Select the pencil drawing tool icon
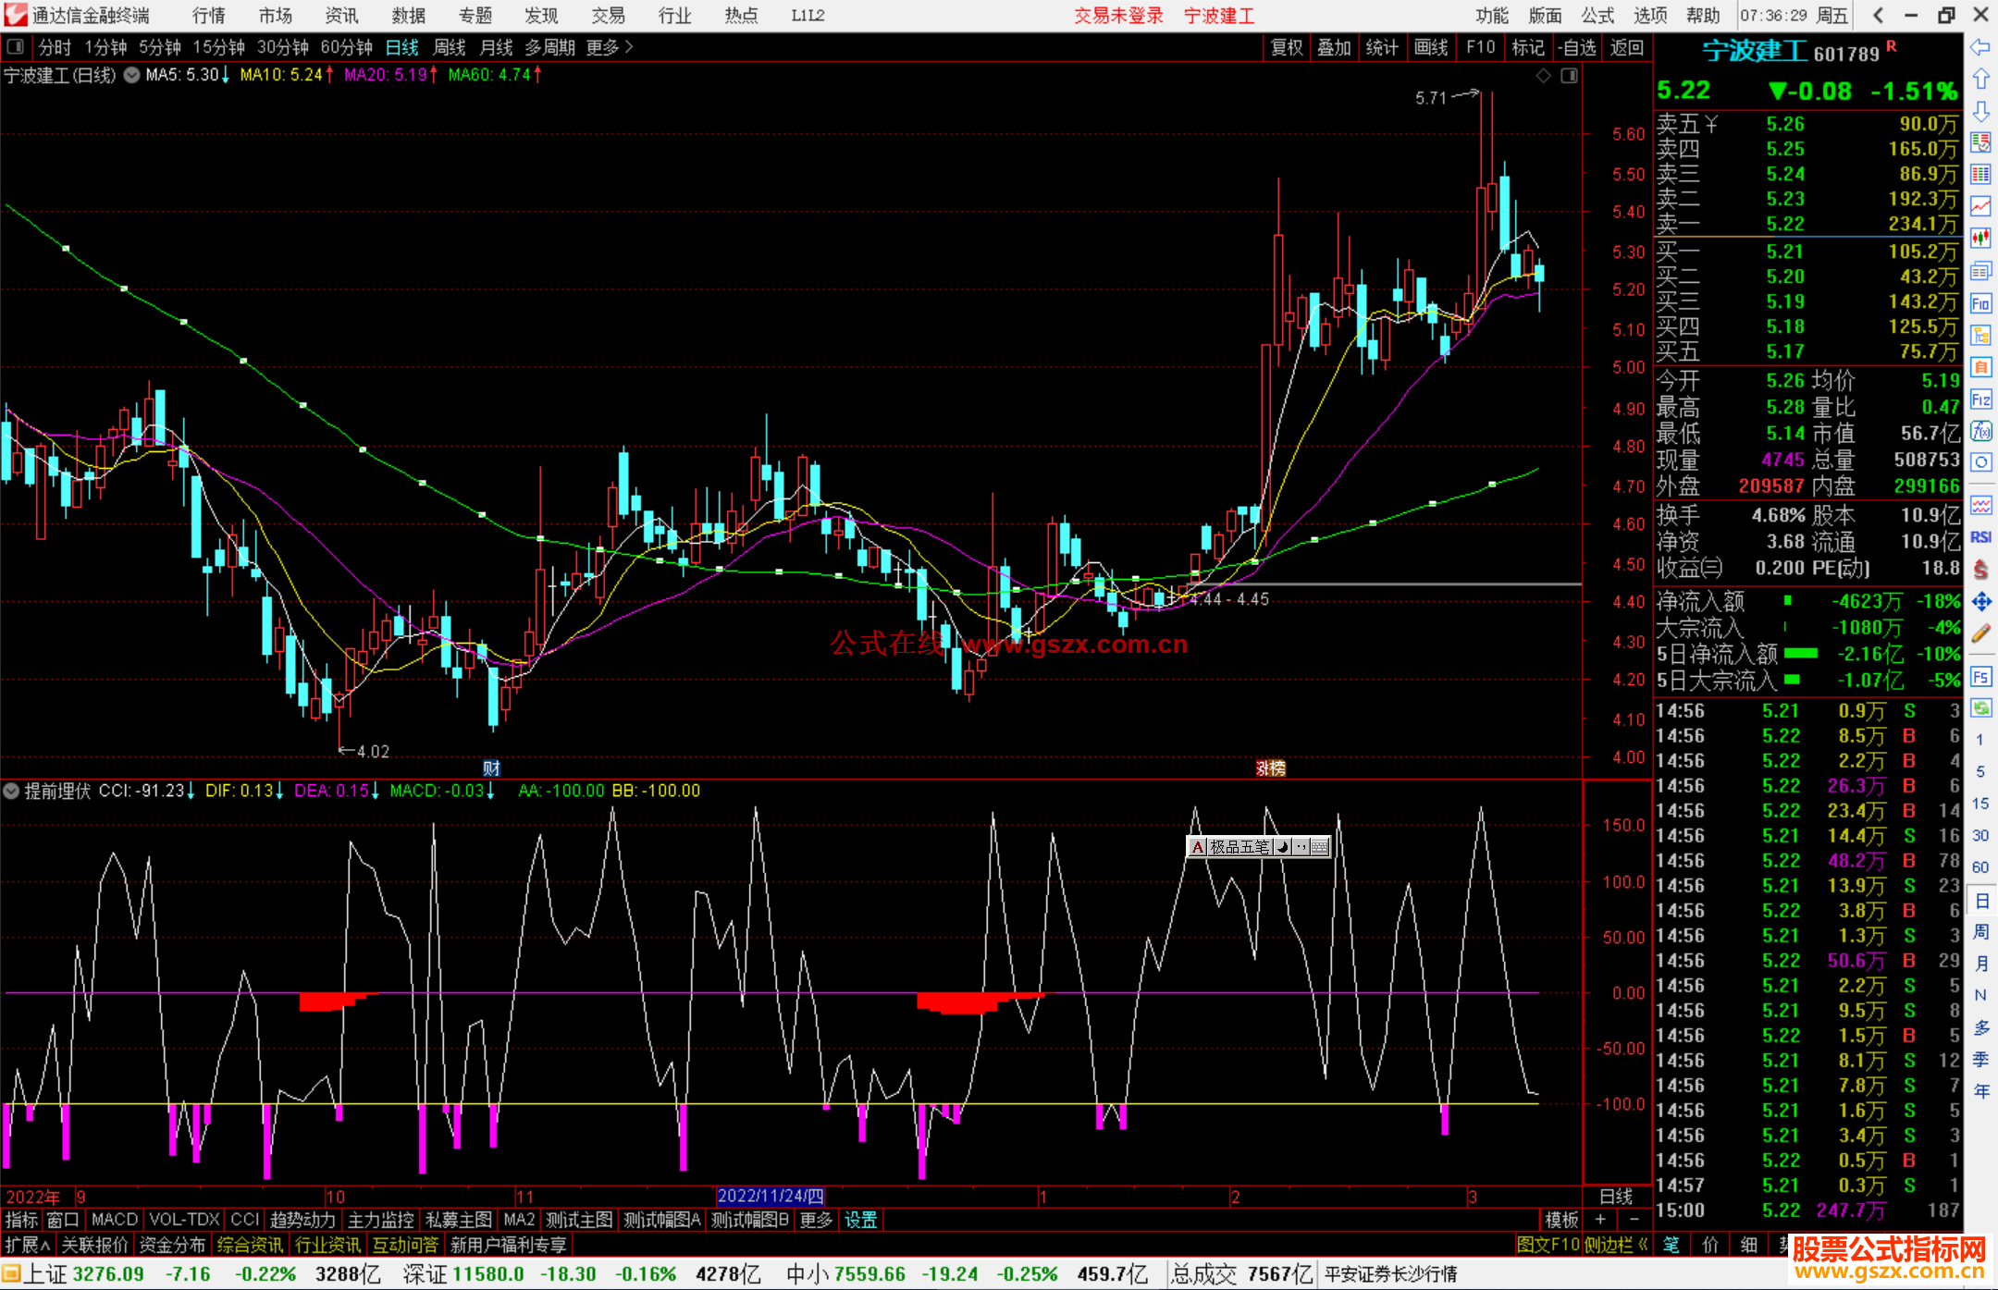Image resolution: width=1998 pixels, height=1290 pixels. (1980, 633)
